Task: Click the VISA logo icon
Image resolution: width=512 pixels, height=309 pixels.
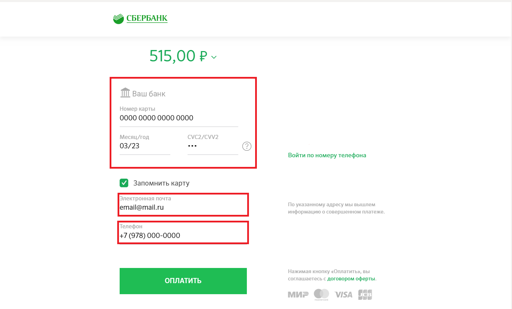Action: (343, 295)
